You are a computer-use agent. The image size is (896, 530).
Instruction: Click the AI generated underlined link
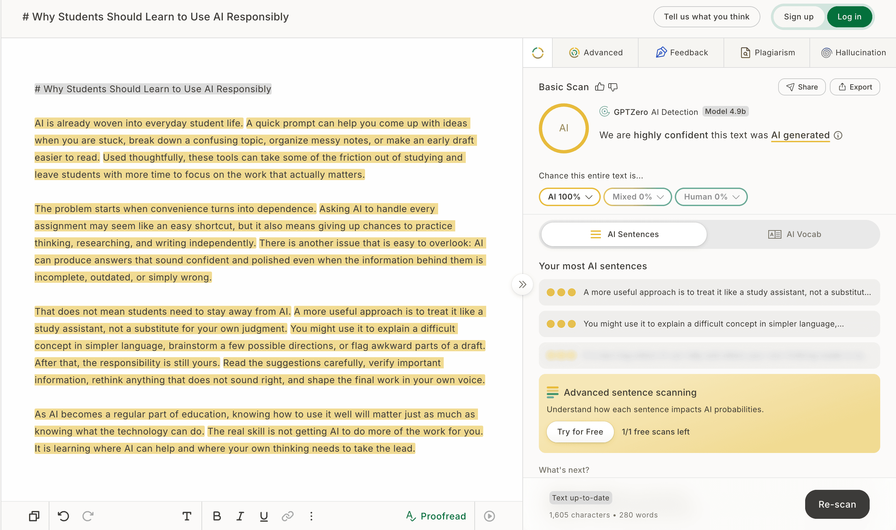(x=800, y=135)
